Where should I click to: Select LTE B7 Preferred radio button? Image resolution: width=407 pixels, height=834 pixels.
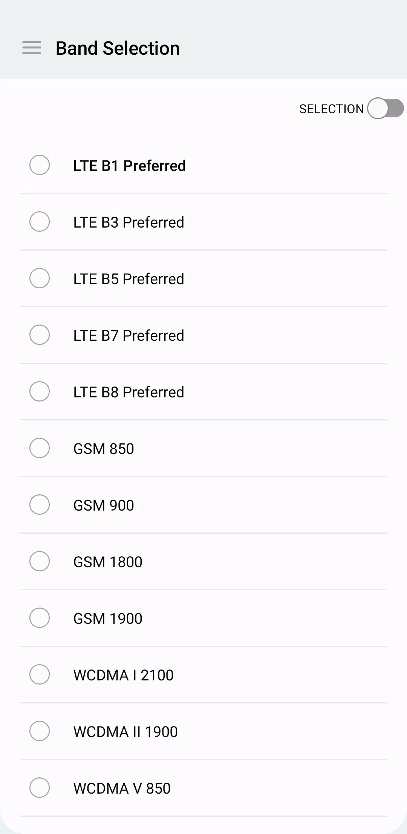click(x=40, y=335)
